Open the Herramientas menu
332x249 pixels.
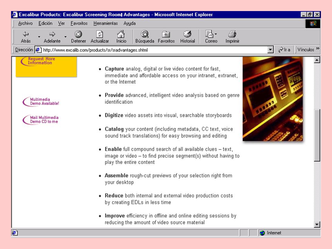tap(106, 23)
